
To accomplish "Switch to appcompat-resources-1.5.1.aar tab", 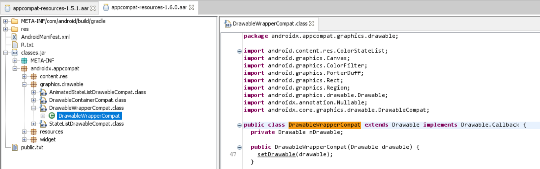I will [x=50, y=8].
